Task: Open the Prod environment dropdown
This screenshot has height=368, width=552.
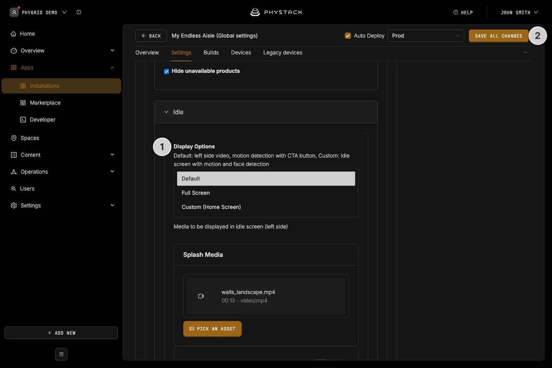Action: click(426, 36)
